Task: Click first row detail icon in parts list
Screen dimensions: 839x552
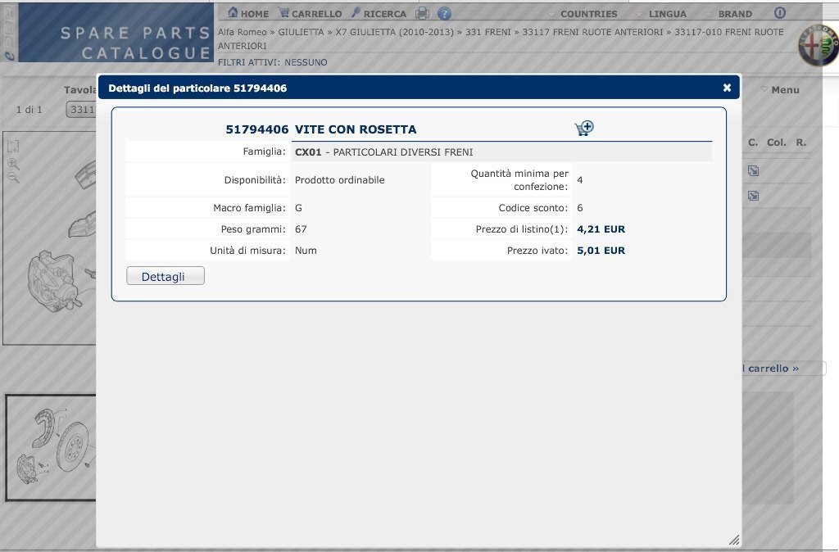Action: 754,170
